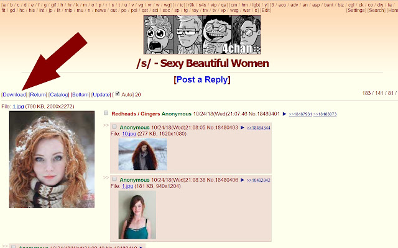
Task: Expand thumbnail of 10.jpg snow scene
Action: point(142,154)
